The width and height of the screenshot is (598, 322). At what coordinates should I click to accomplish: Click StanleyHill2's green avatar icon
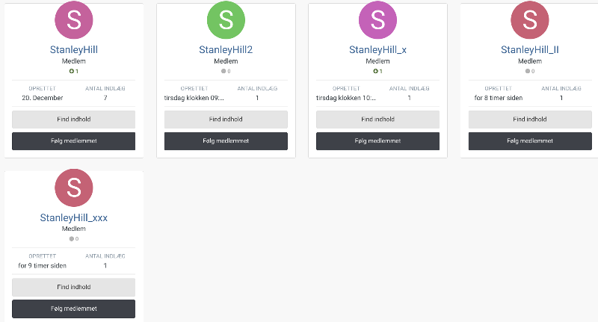[226, 20]
